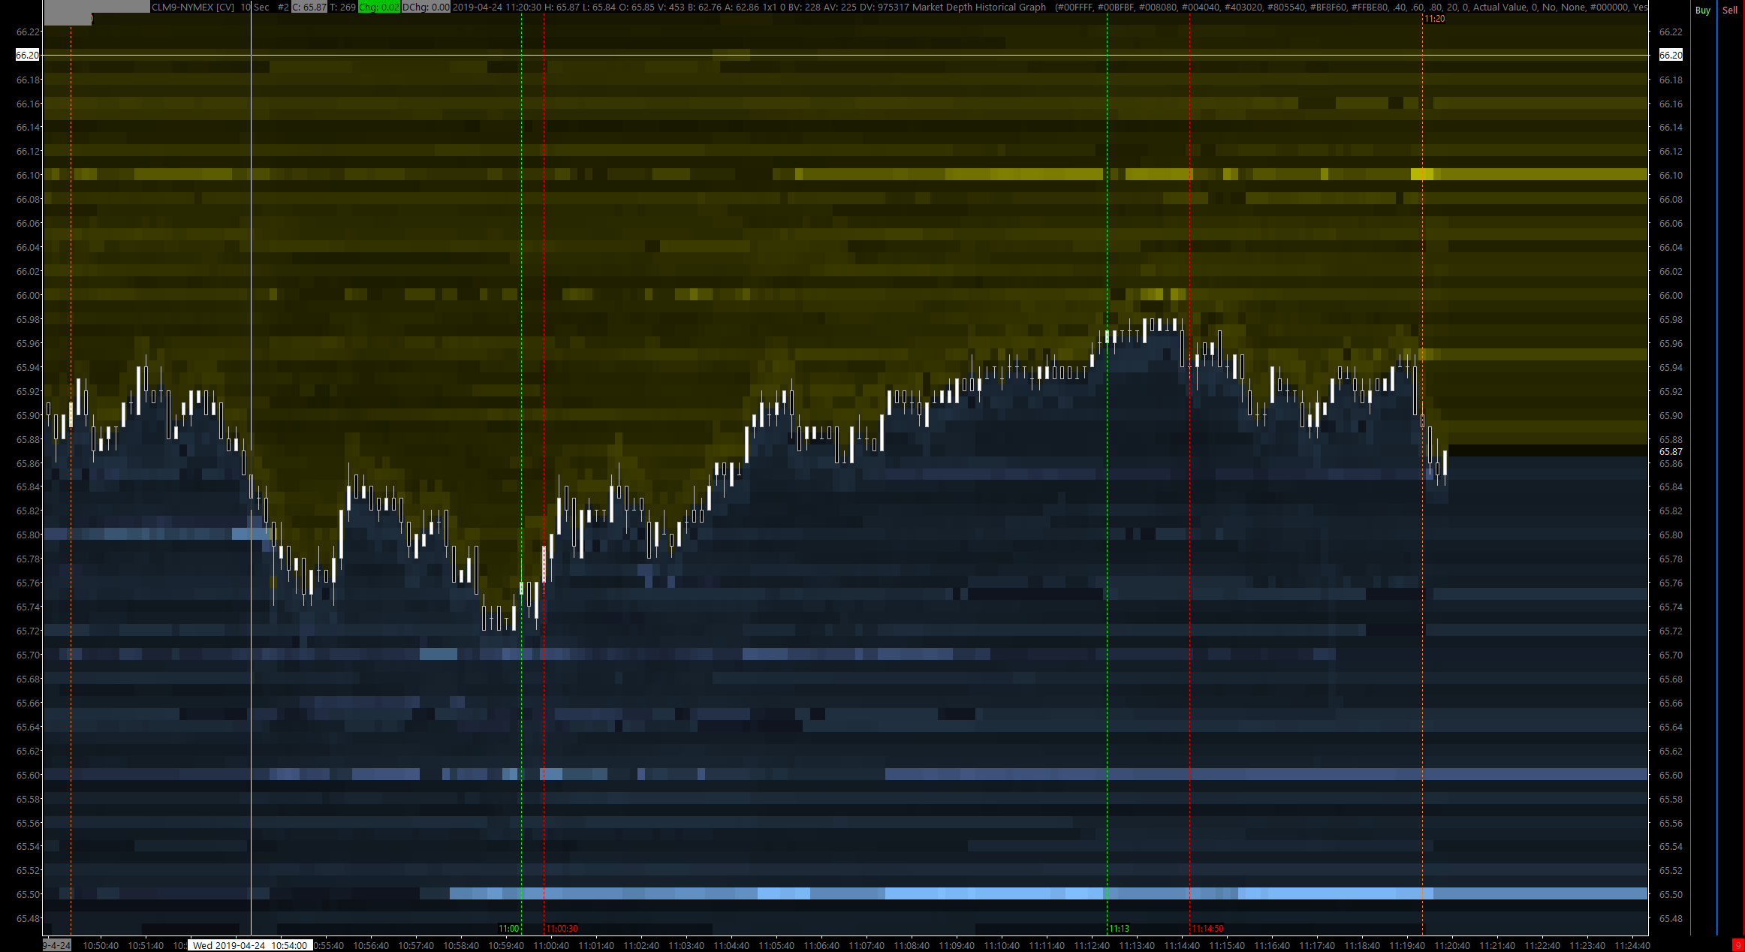This screenshot has width=1745, height=952.
Task: Click the 11:24:40 label on time axis
Action: [x=1632, y=945]
